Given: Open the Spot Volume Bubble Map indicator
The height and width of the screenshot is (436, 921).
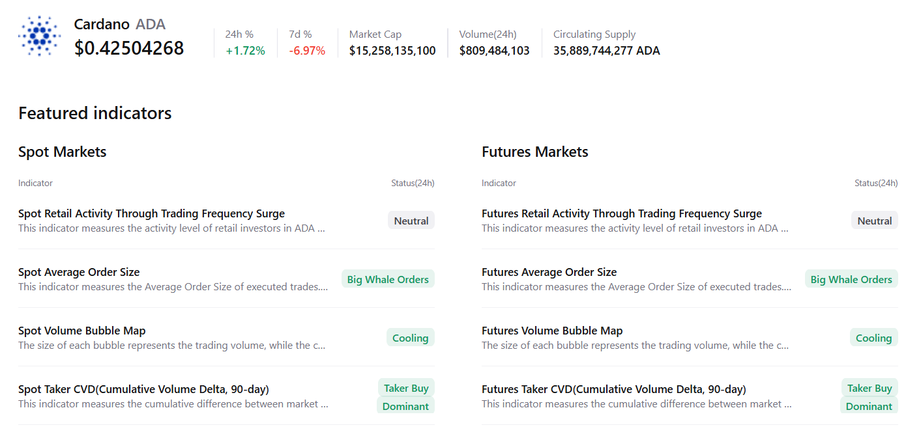Looking at the screenshot, I should (81, 330).
